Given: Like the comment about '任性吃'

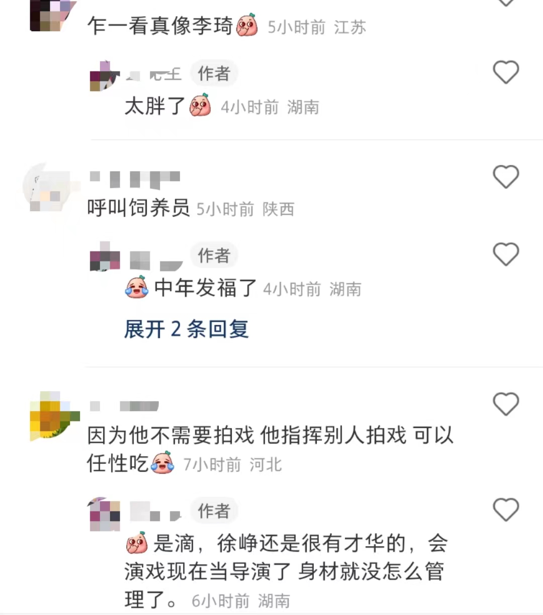Looking at the screenshot, I should click(x=506, y=404).
